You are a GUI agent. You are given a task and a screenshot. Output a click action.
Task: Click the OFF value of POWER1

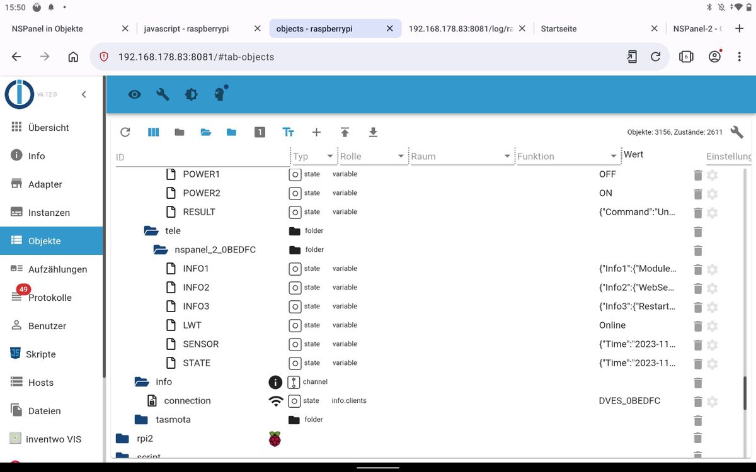tap(607, 174)
